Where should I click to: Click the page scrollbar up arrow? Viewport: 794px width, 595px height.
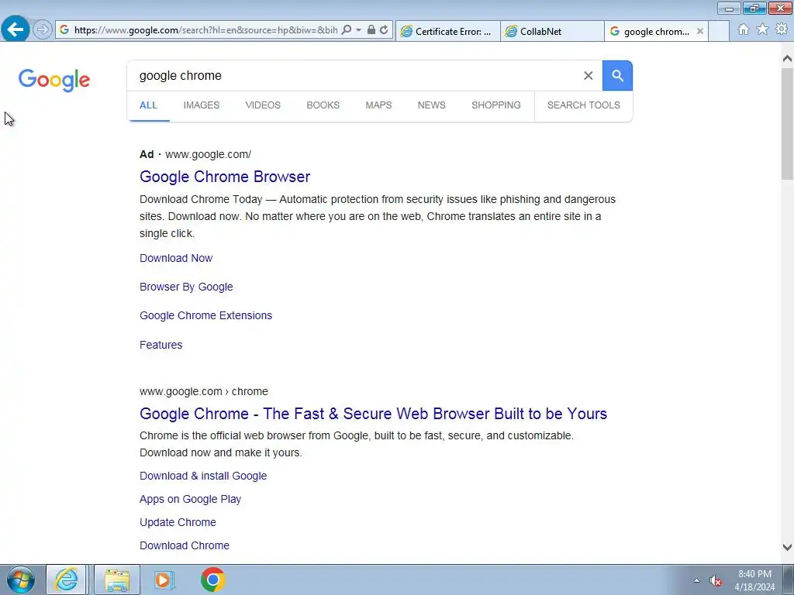click(x=787, y=59)
